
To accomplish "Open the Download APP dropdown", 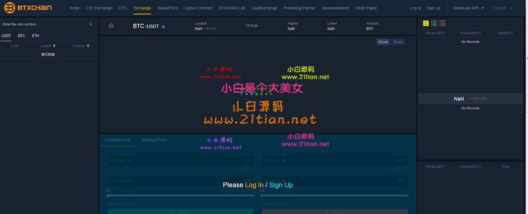I will click(x=468, y=8).
